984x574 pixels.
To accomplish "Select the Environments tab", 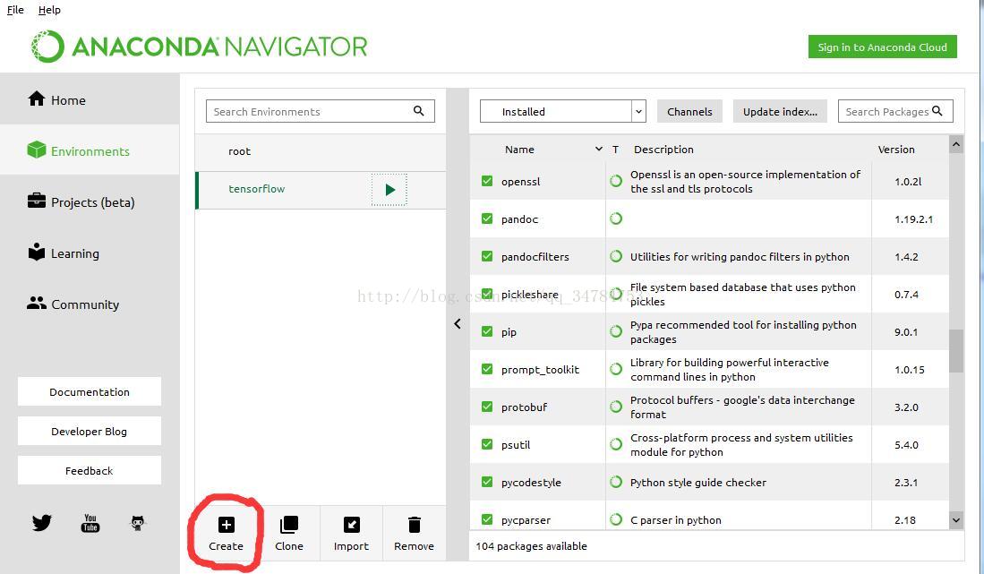I will click(x=90, y=150).
